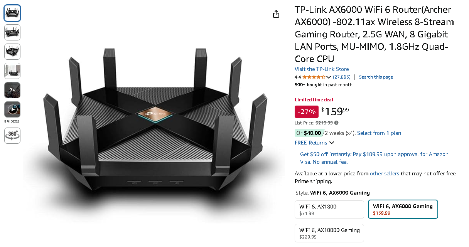Visit the TP-Link Store
The height and width of the screenshot is (247, 469).
coord(322,69)
